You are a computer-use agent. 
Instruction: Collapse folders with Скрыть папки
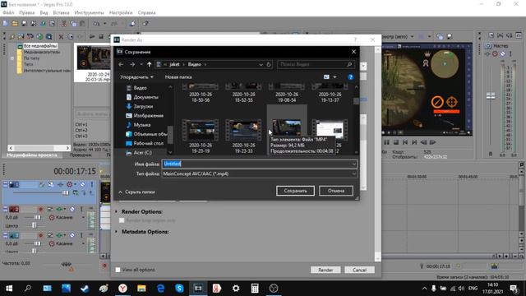[x=137, y=192]
